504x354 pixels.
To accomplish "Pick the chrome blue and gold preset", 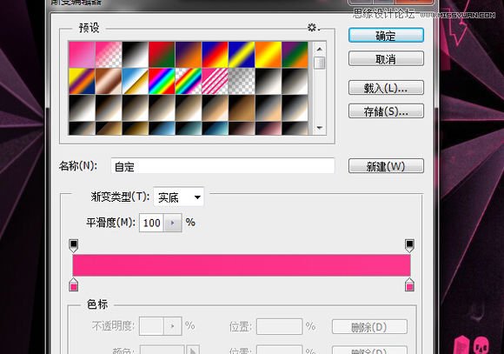I will tap(136, 81).
